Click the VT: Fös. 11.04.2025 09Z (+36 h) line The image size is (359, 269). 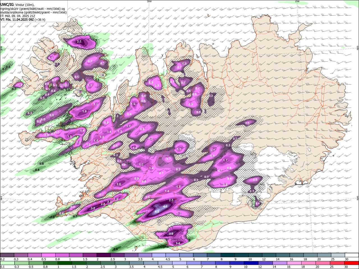(x=23, y=20)
